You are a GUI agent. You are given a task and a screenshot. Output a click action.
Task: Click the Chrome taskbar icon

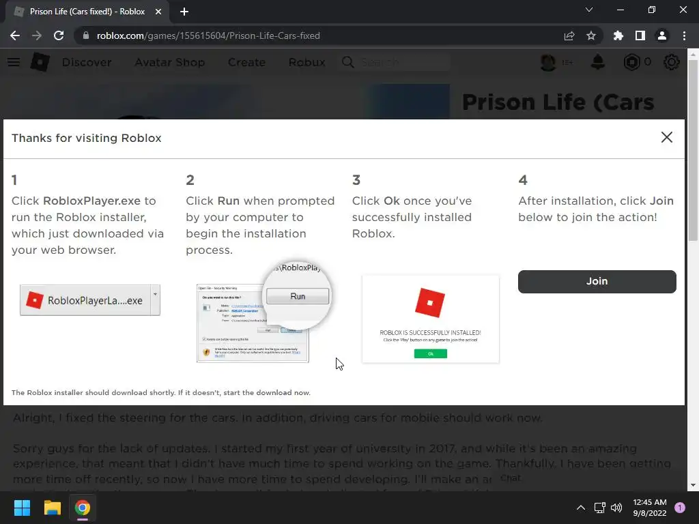pyautogui.click(x=83, y=508)
